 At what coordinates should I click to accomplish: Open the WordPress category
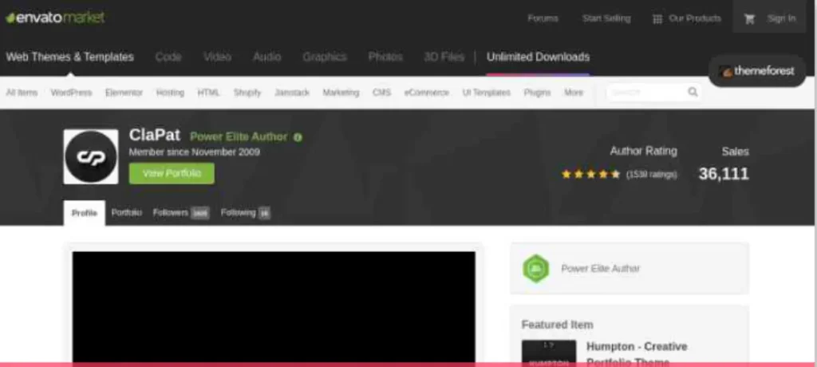(71, 93)
